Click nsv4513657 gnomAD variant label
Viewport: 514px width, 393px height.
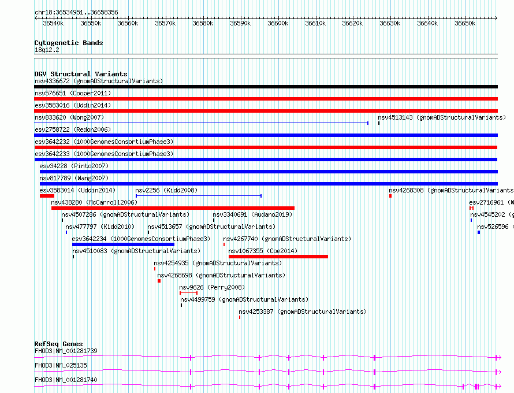211,227
